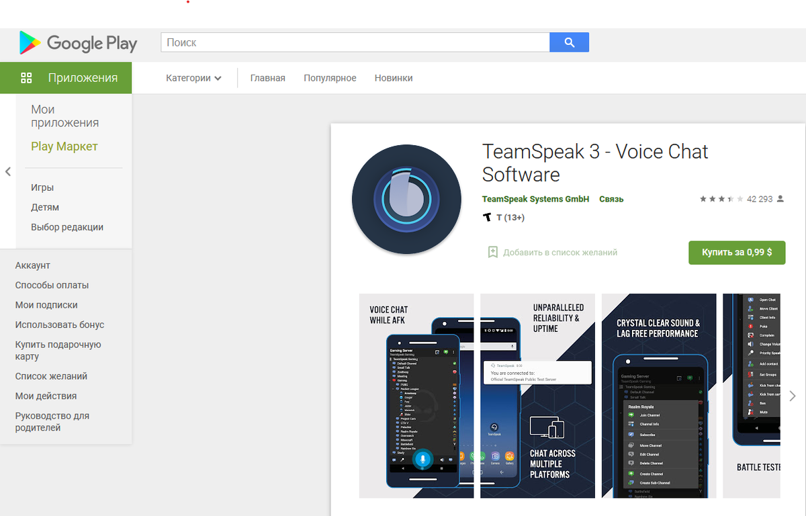The width and height of the screenshot is (806, 516).
Task: Click the 42 293 ratings count
Action: [760, 199]
